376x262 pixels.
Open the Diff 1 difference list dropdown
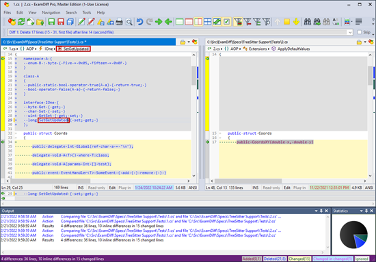pyautogui.click(x=350, y=32)
